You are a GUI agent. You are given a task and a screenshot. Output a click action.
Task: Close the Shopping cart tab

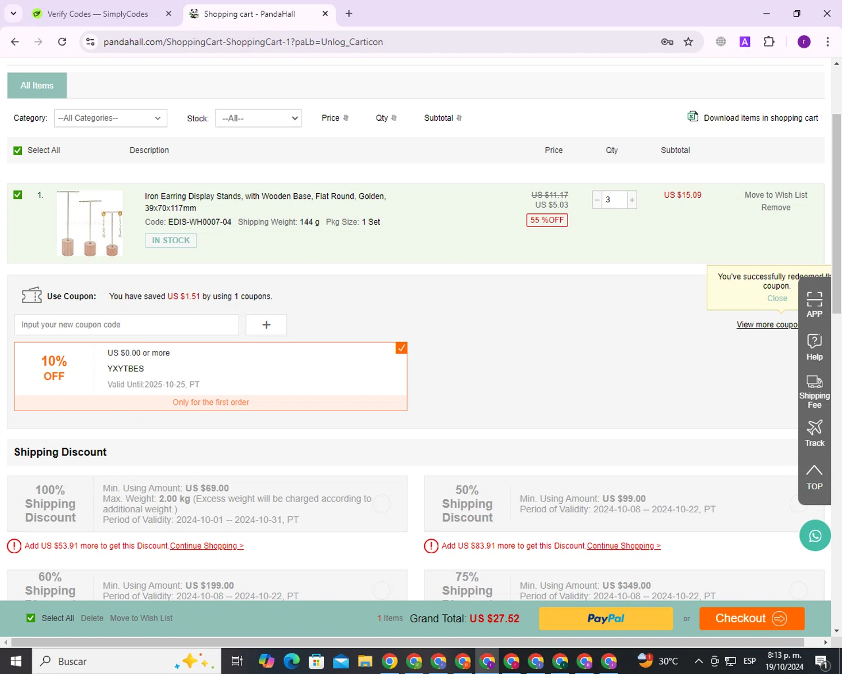[325, 13]
